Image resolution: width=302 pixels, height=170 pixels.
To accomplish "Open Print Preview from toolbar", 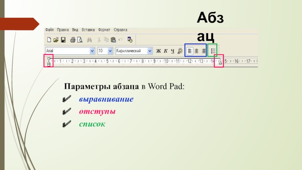I will [80, 39].
